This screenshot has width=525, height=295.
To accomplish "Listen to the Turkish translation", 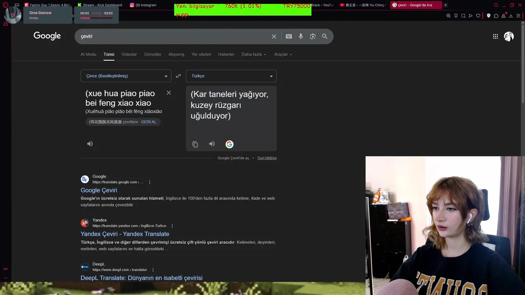I will pos(212,144).
